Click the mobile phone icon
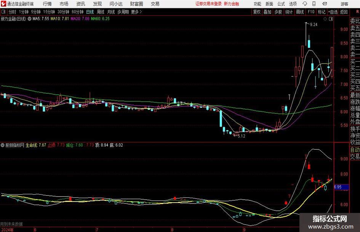This screenshot has width=360, height=232. (x=314, y=4)
